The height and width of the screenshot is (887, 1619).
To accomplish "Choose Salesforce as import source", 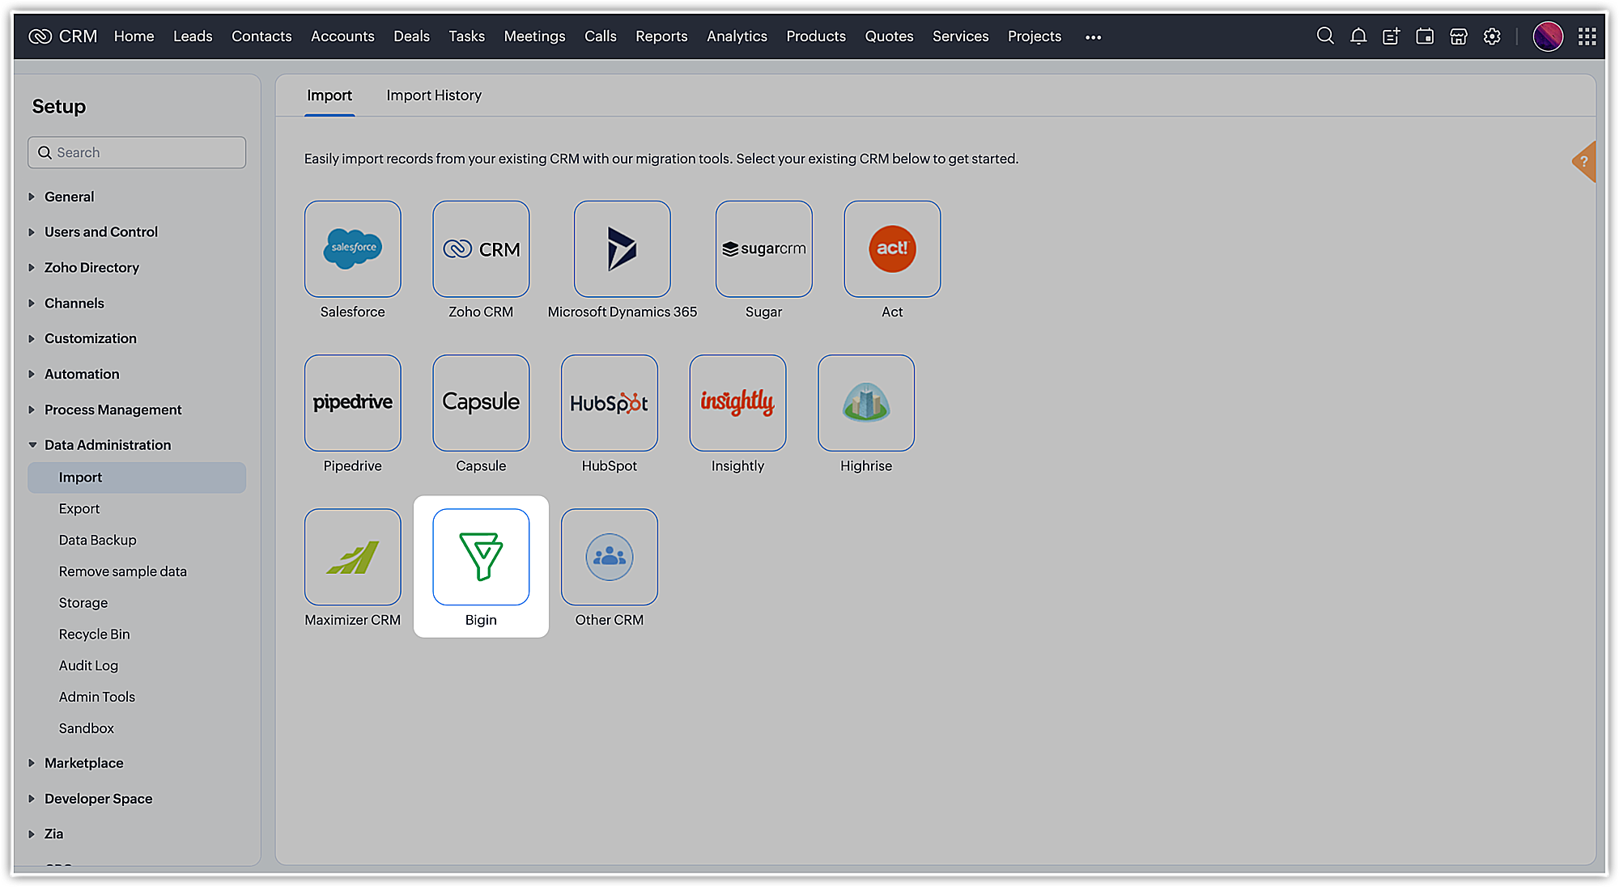I will click(x=352, y=248).
